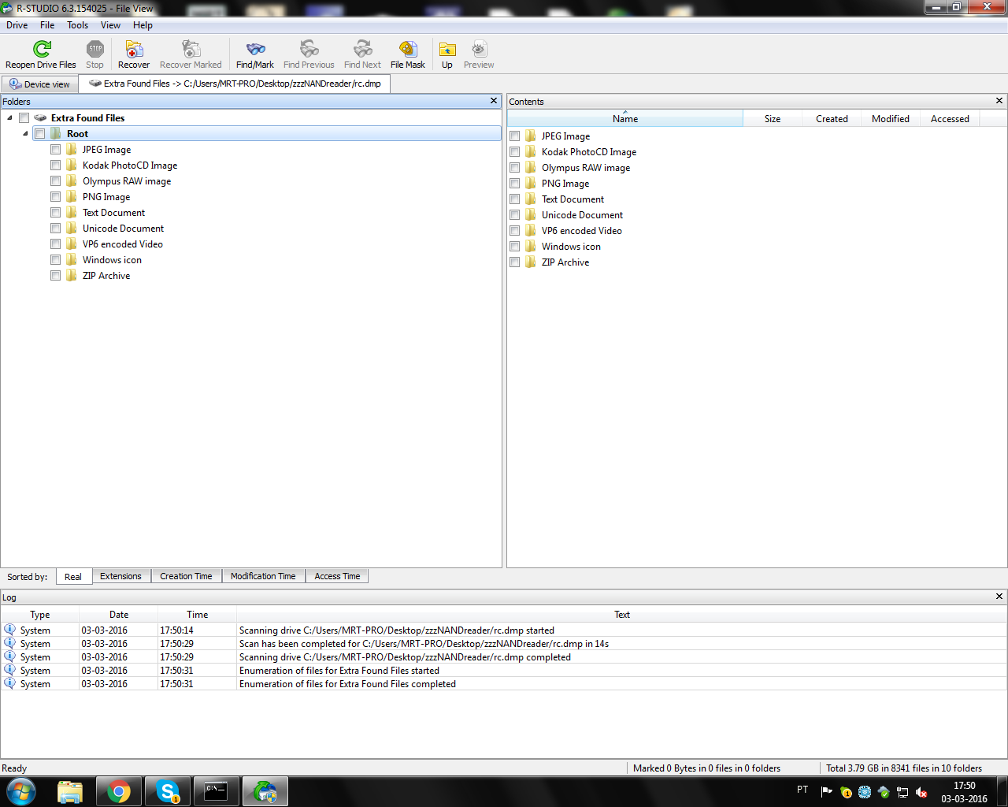
Task: Check VP6 encoded Video checkbox in Contents
Action: [x=515, y=231]
